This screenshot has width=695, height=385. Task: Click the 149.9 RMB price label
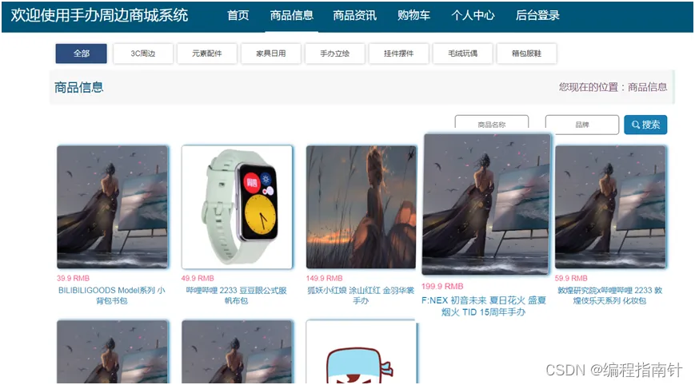click(325, 278)
